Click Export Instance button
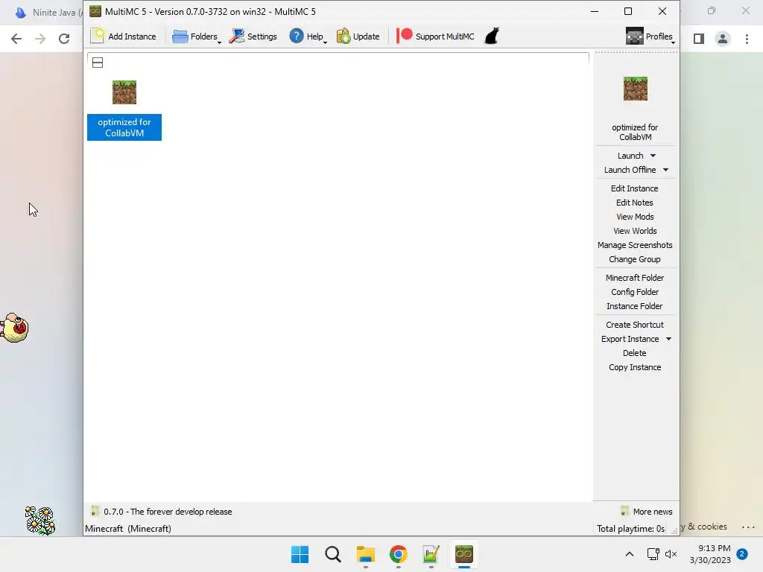 [x=630, y=339]
